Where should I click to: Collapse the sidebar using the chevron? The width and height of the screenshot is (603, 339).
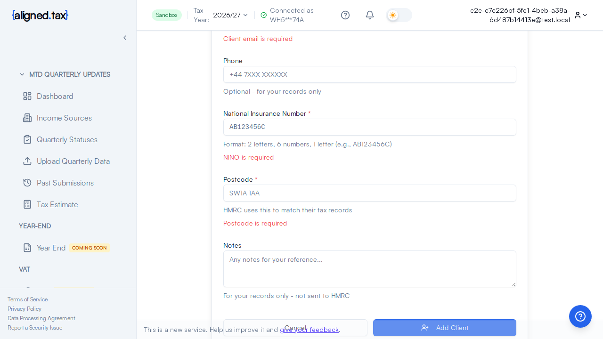pyautogui.click(x=125, y=37)
